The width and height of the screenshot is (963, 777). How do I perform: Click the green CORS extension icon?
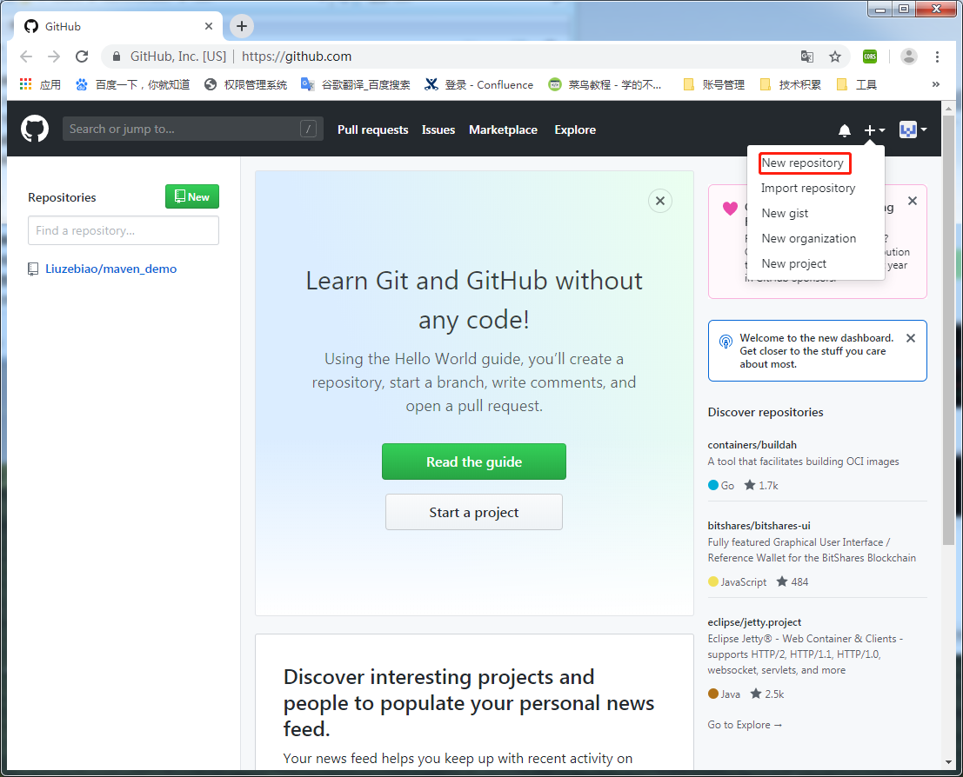tap(870, 56)
